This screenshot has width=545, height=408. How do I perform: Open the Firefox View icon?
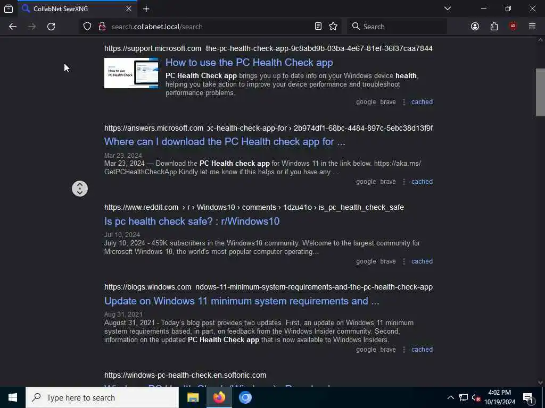coord(9,8)
